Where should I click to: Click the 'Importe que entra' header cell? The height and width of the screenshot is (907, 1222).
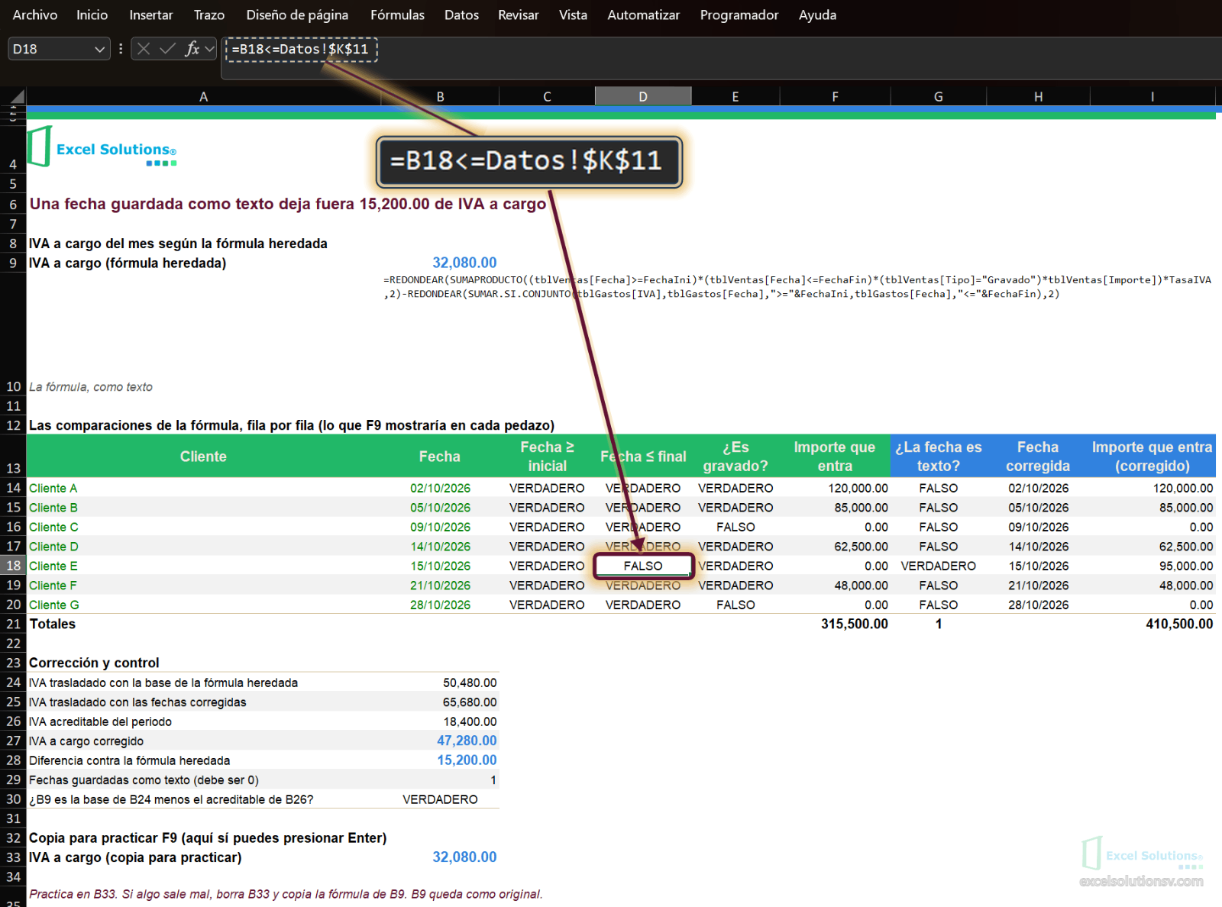click(x=835, y=457)
